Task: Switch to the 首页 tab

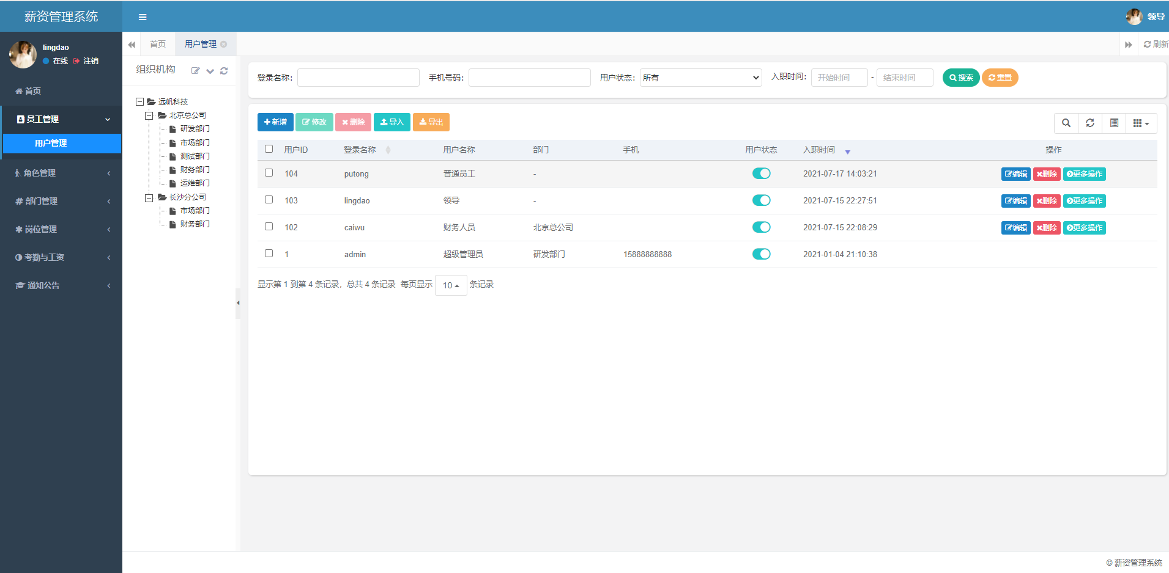Action: click(x=158, y=44)
